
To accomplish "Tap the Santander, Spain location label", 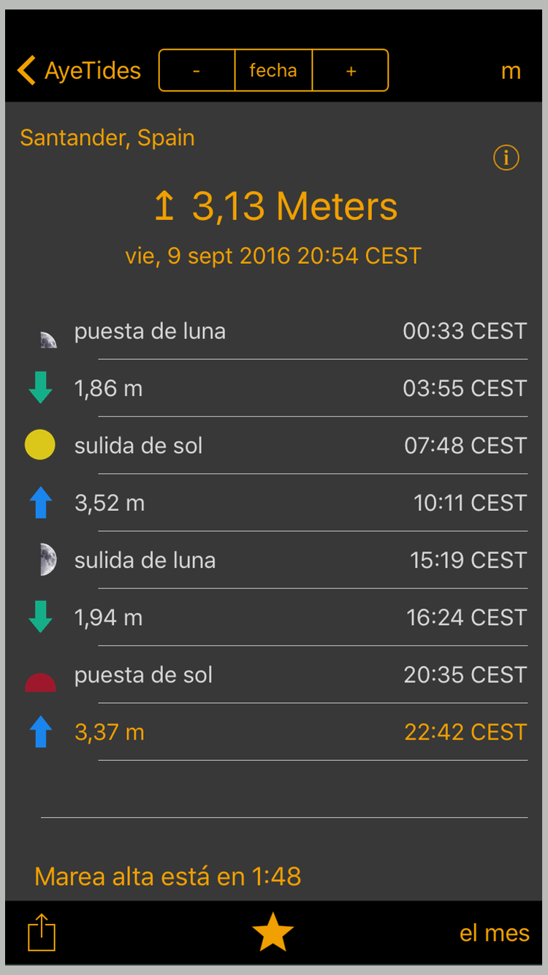I will 107,137.
